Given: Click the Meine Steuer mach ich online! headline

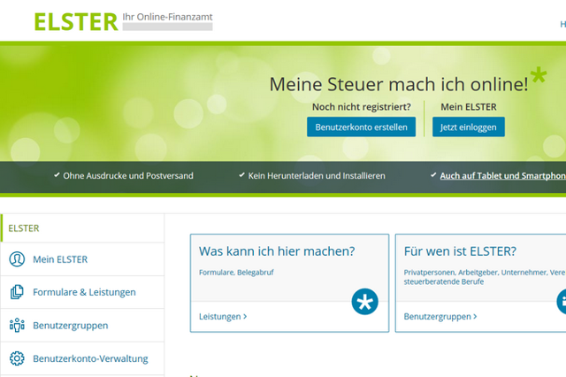Looking at the screenshot, I should [399, 84].
